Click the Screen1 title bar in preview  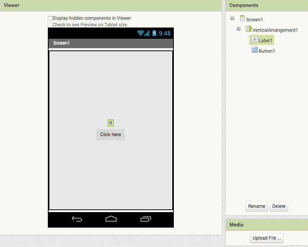pos(111,43)
